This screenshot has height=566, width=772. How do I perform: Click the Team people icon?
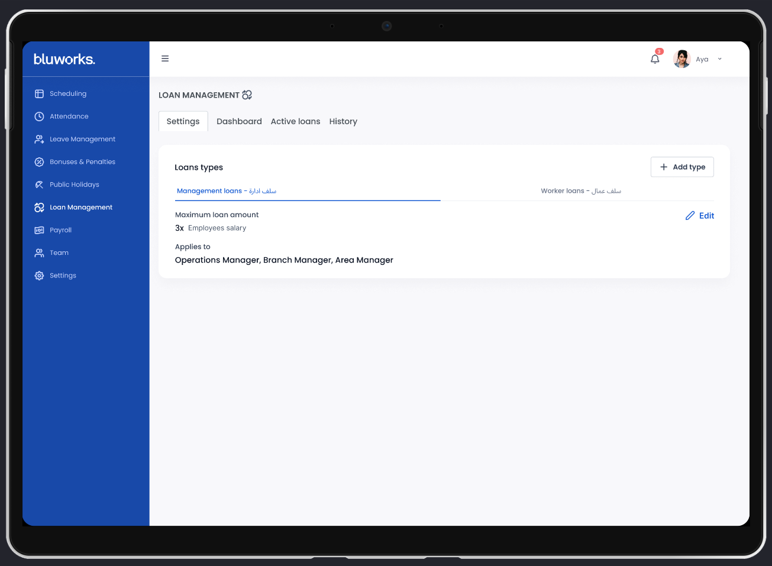click(39, 253)
